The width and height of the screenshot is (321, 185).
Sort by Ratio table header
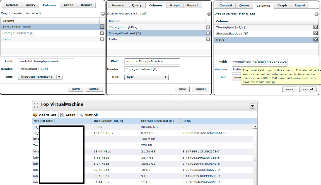[x=217, y=121]
